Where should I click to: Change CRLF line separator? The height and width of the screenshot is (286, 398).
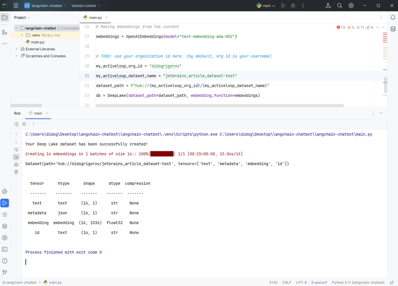287,282
